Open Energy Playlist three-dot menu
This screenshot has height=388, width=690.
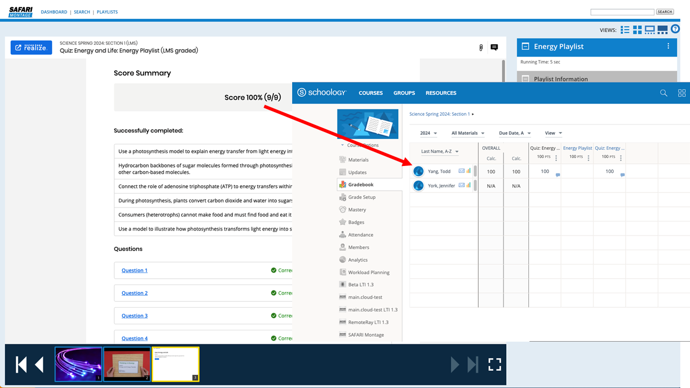click(668, 46)
